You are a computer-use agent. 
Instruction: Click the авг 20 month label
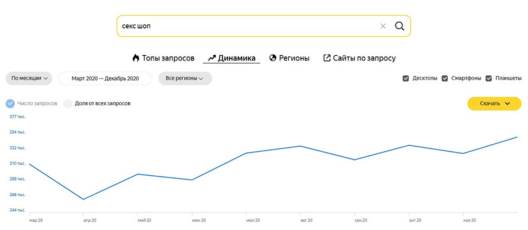point(307,221)
